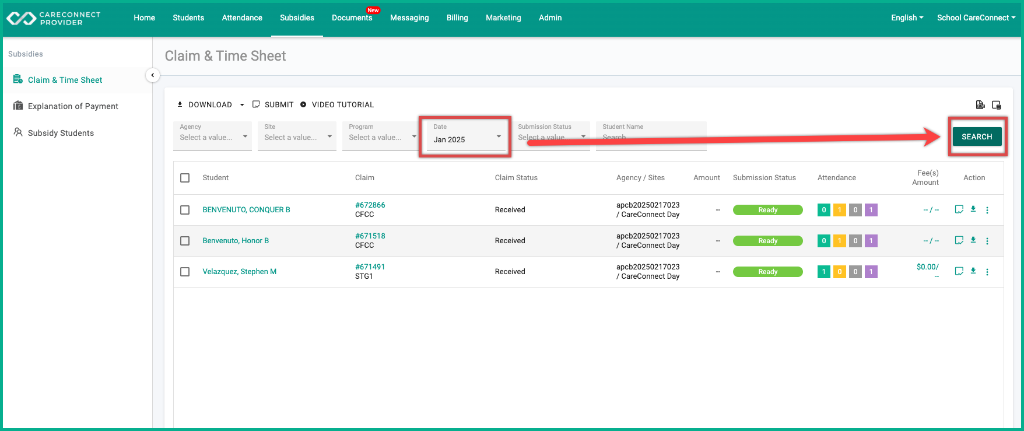Viewport: 1024px width, 431px height.
Task: Click the $0.00/ fee amount
Action: (x=927, y=267)
